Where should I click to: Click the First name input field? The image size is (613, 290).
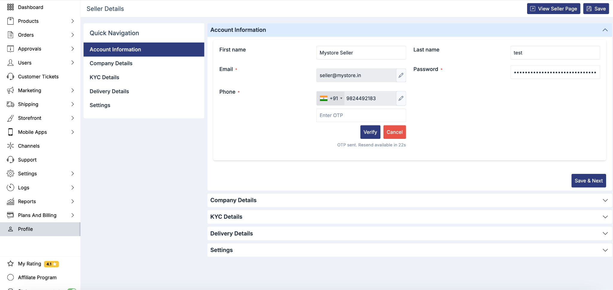(361, 53)
